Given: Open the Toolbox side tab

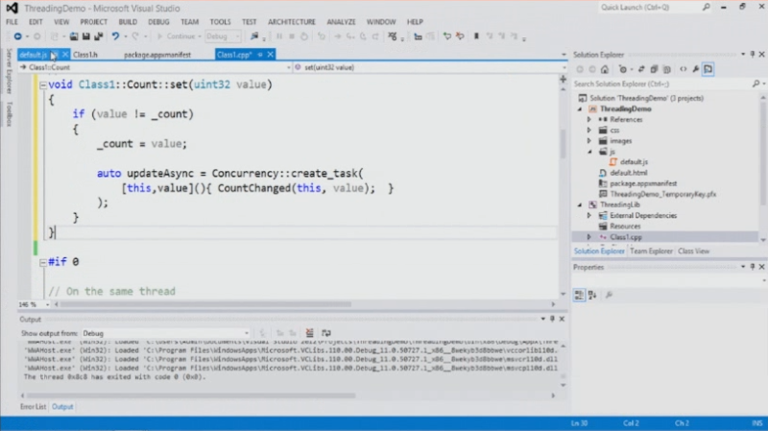Looking at the screenshot, I should [x=9, y=113].
